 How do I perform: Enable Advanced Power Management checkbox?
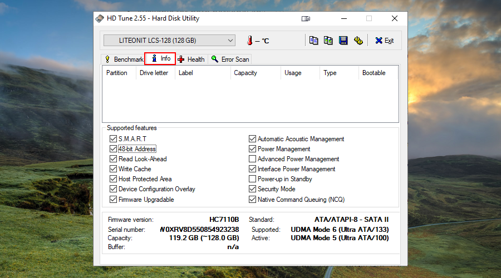252,159
